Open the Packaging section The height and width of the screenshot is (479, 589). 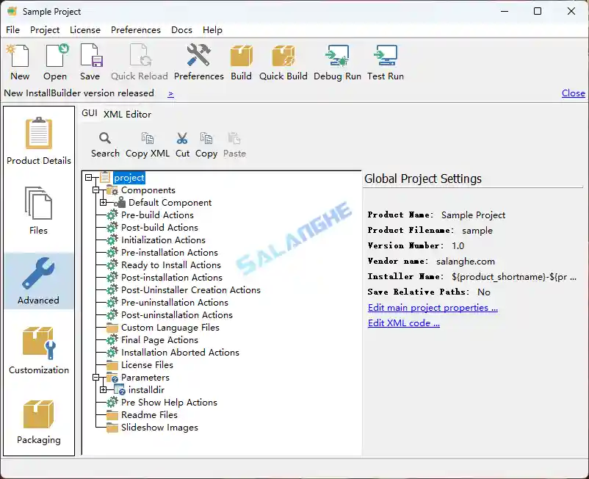coord(39,422)
